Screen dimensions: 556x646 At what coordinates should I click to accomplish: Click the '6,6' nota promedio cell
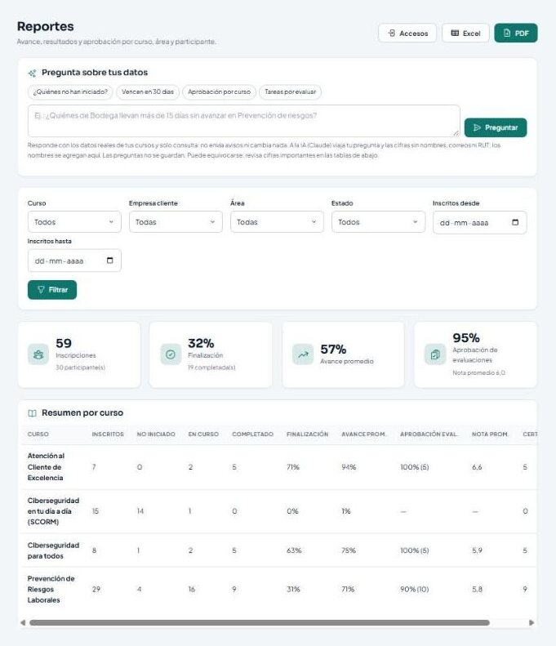point(477,467)
